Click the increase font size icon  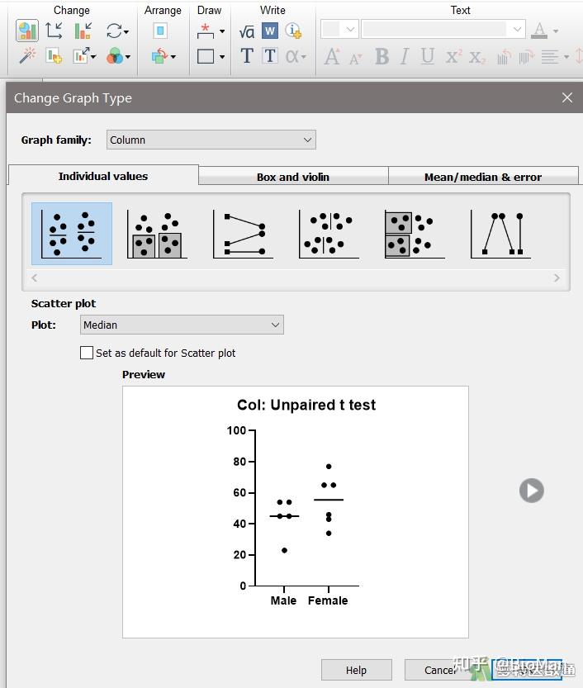point(332,56)
